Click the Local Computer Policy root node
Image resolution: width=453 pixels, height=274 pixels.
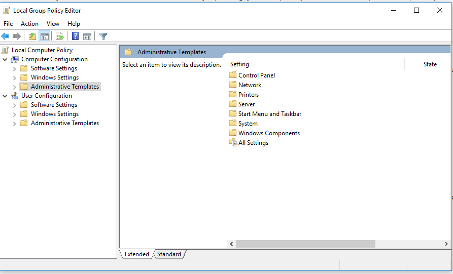pos(42,50)
